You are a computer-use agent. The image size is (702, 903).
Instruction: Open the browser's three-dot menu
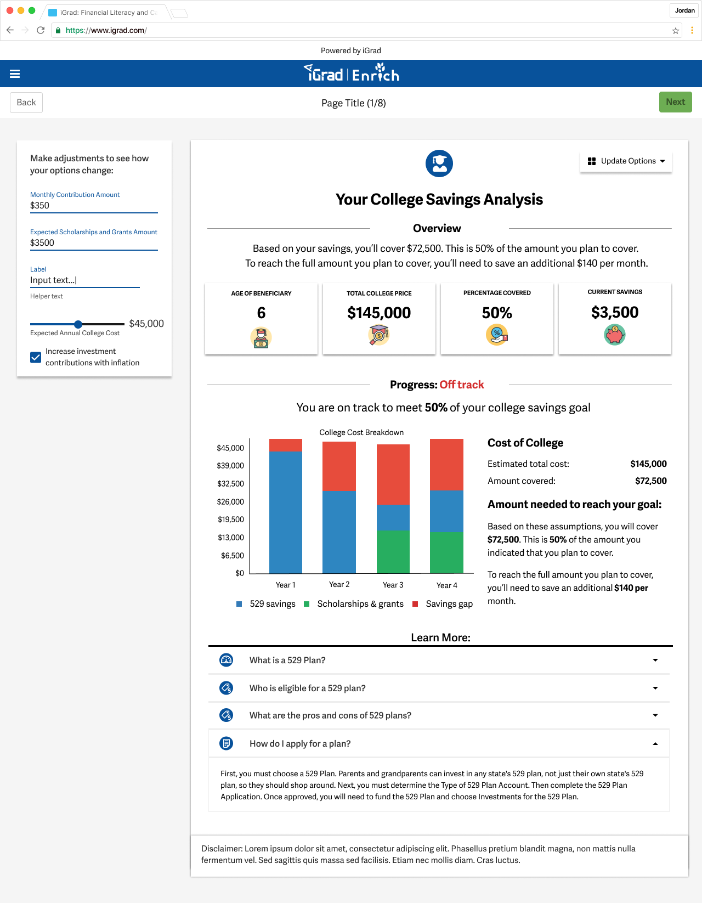[x=692, y=30]
